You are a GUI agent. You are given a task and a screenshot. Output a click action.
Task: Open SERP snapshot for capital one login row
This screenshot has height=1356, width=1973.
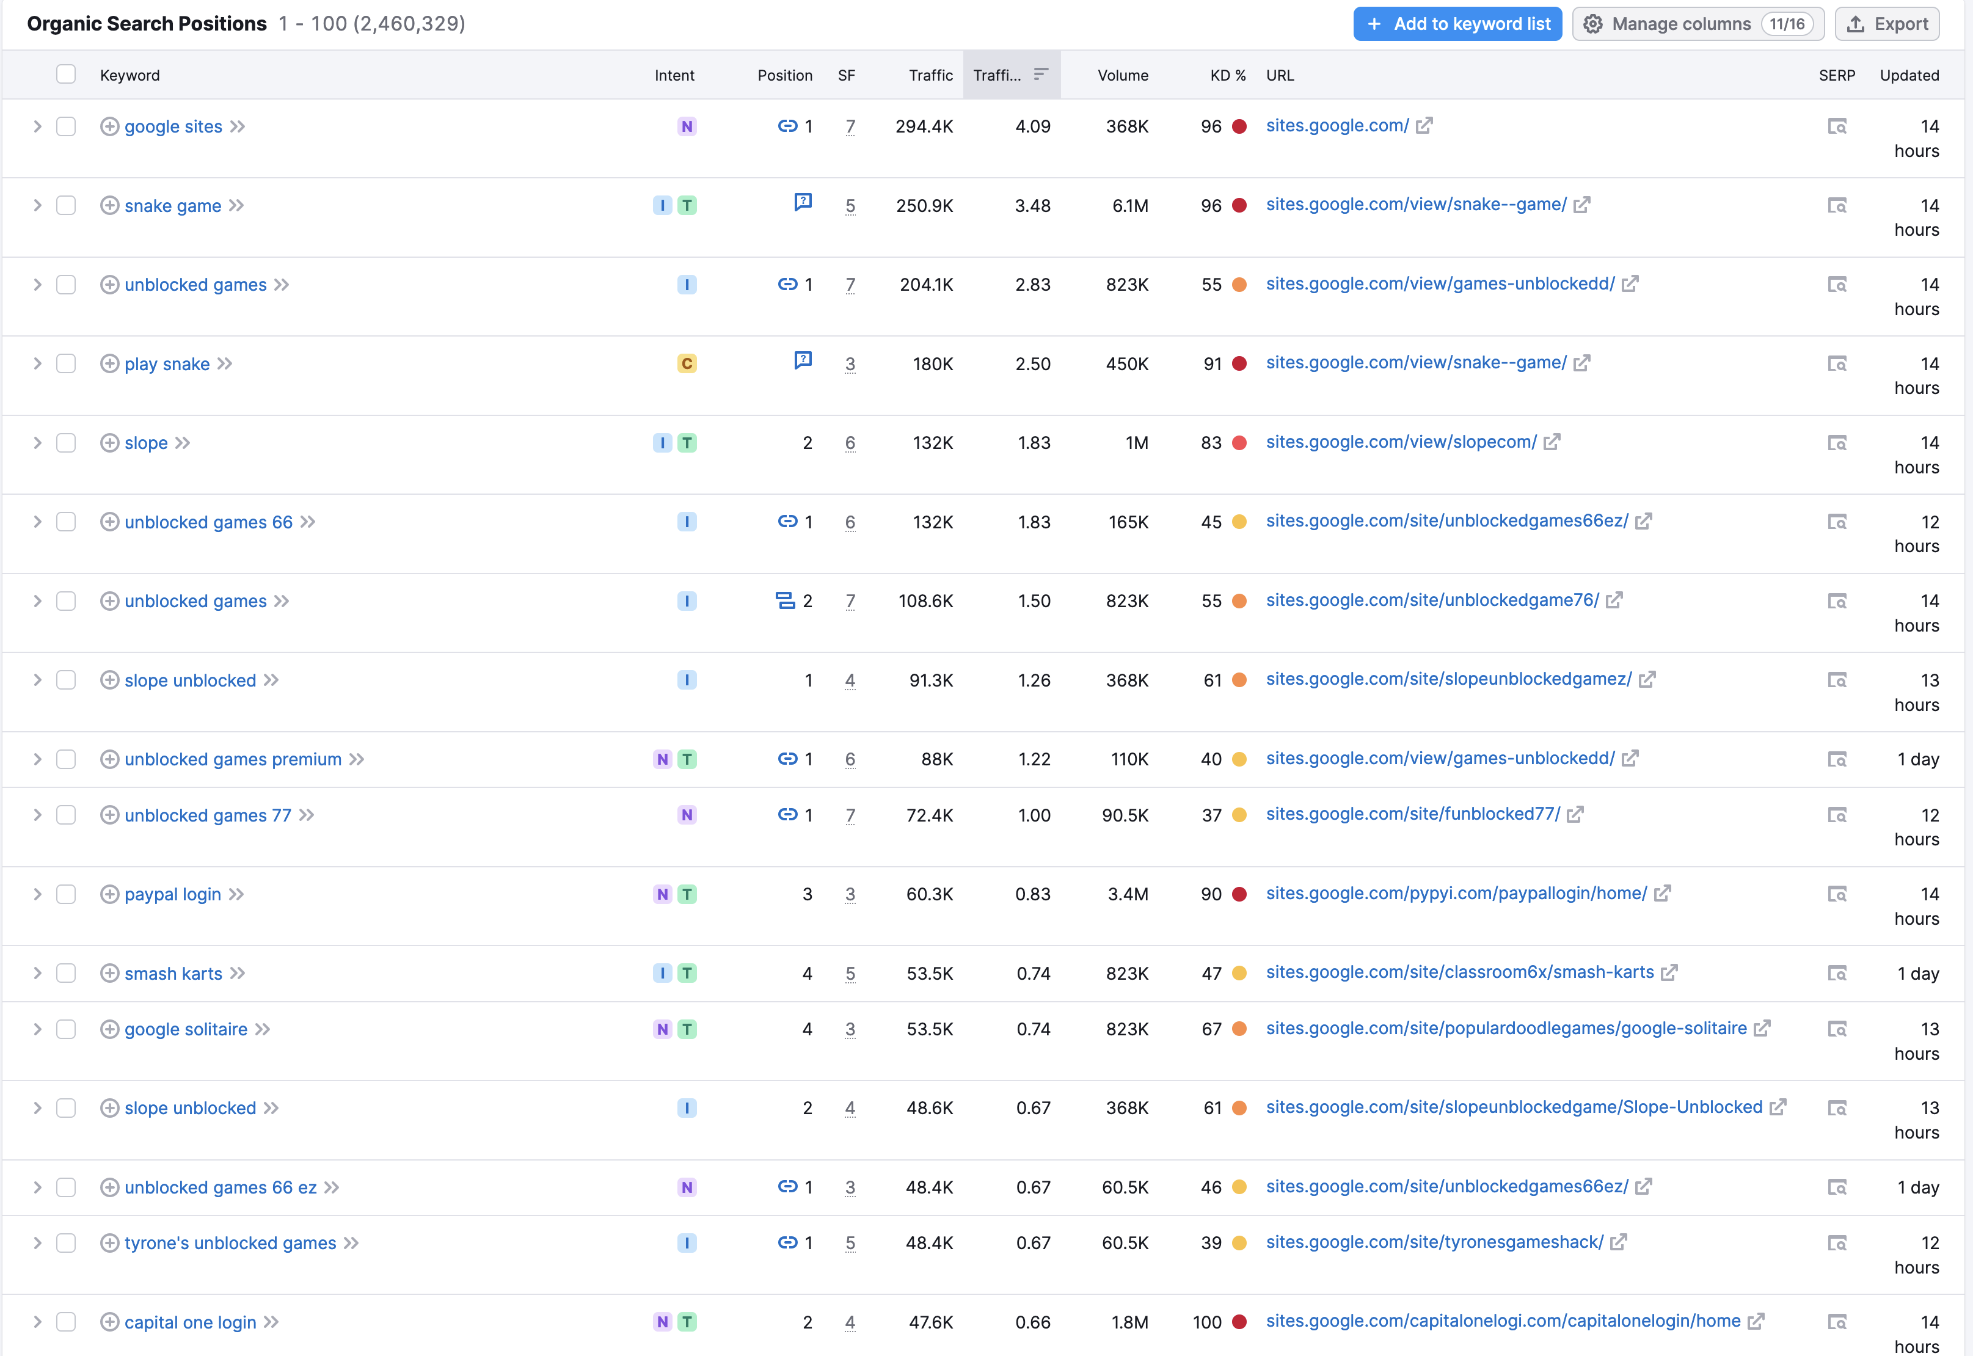[1836, 1322]
